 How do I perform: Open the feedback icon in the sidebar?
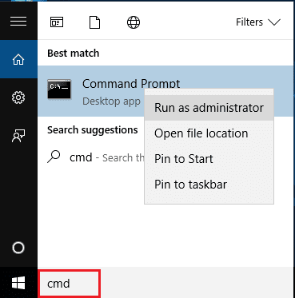point(18,136)
